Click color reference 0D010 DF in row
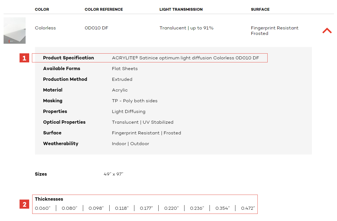Image resolution: width=337 pixels, height=221 pixels. point(96,28)
